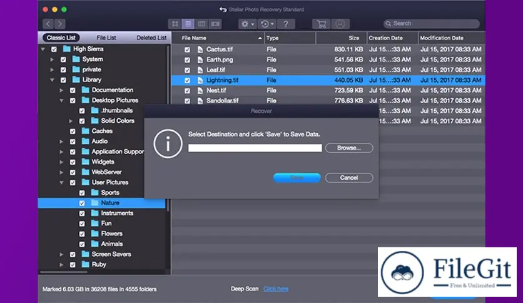
Task: Click the High Sierra drive folder icon
Action: (x=67, y=49)
